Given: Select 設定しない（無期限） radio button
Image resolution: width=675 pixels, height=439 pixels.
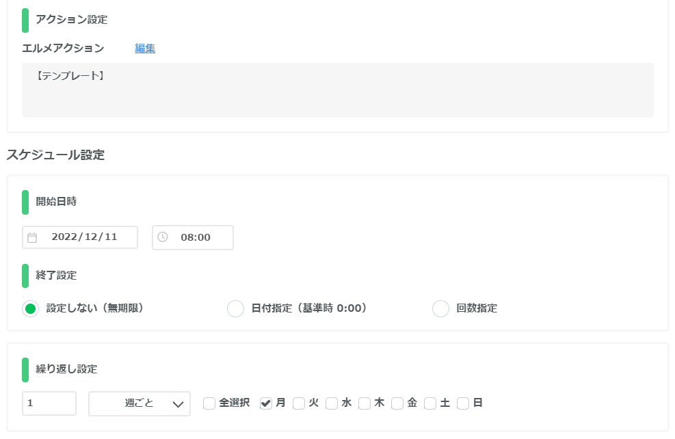Looking at the screenshot, I should [x=31, y=308].
